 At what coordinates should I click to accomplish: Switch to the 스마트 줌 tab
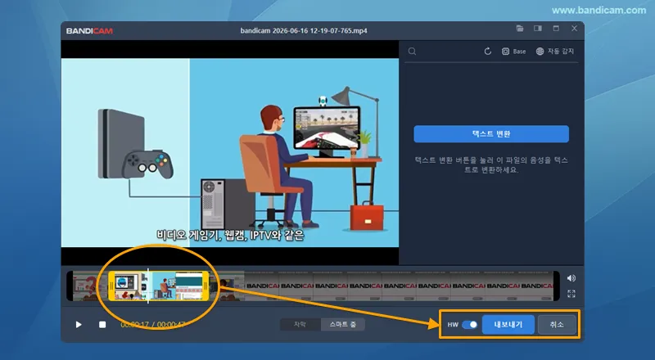coord(342,325)
